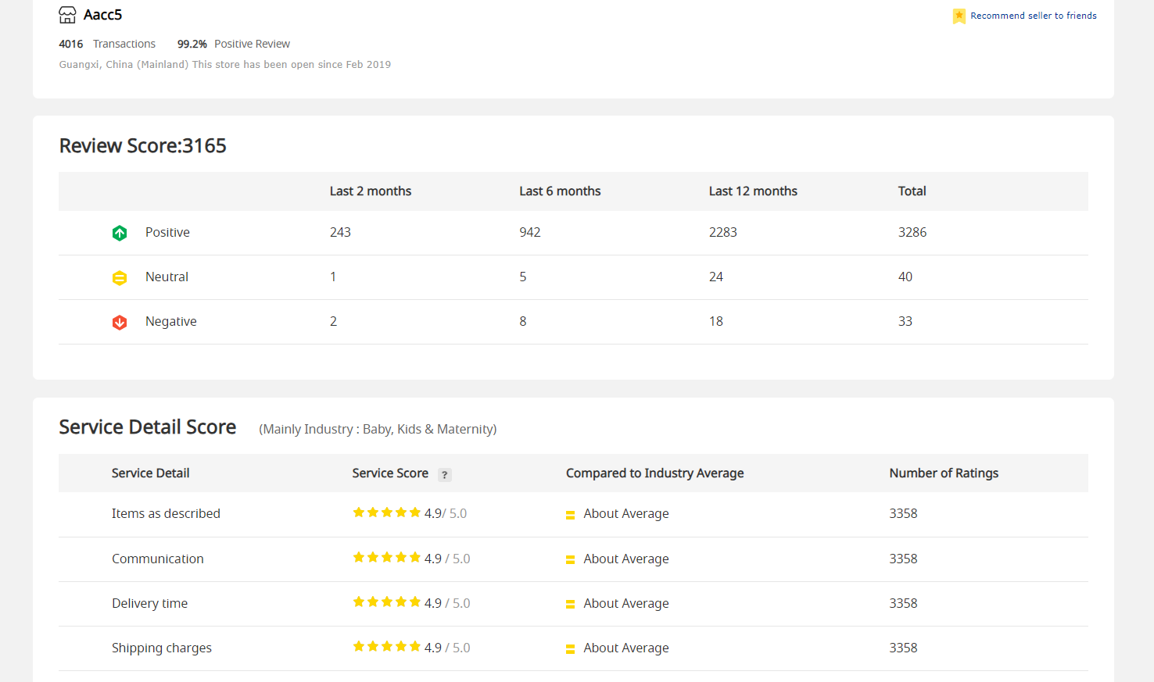Screen dimensions: 1154x682
Task: Click About Average in Items as described row
Action: (626, 514)
